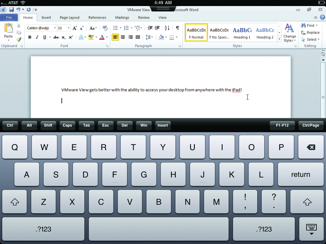Image resolution: width=326 pixels, height=244 pixels.
Task: Switch to the Page Layout tab
Action: tap(70, 17)
